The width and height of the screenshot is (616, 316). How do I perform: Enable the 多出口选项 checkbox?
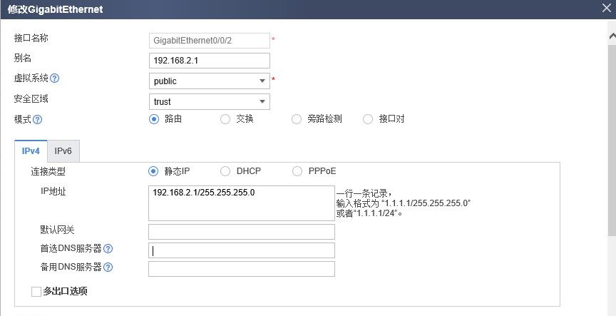[36, 292]
